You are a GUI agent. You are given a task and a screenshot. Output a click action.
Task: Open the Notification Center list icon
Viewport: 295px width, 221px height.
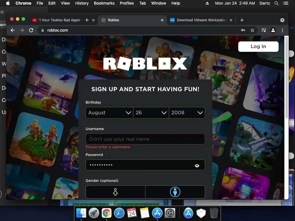[x=286, y=3]
